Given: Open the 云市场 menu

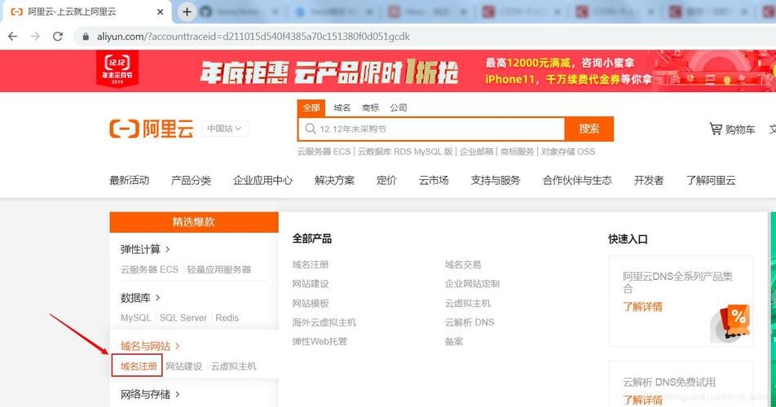Looking at the screenshot, I should pos(434,180).
